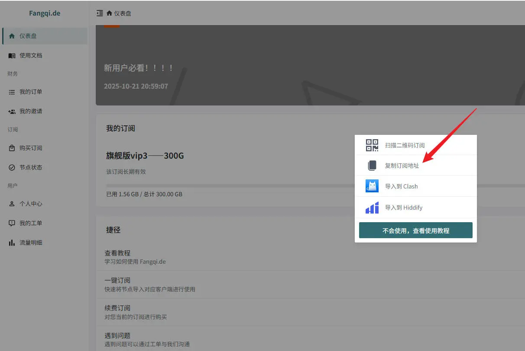Choose 导入到 Clash option
Image resolution: width=525 pixels, height=351 pixels.
(x=416, y=186)
